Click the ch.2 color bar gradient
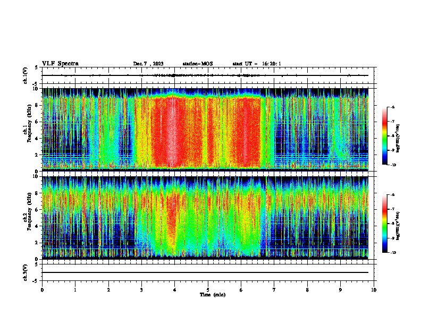 point(385,224)
